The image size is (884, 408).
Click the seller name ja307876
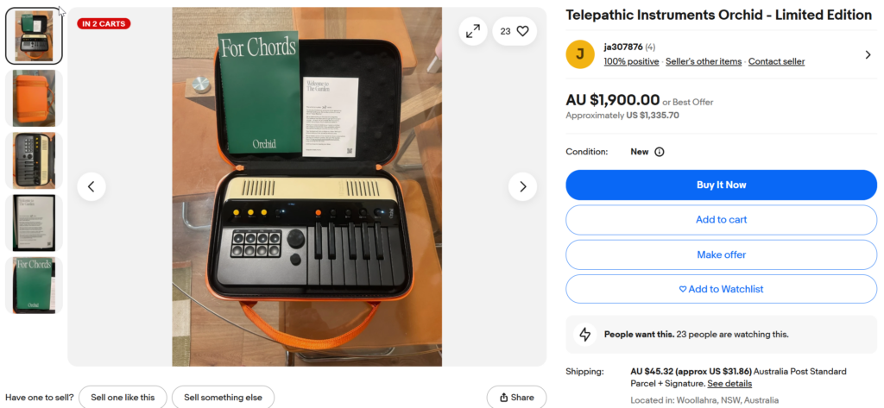point(623,47)
